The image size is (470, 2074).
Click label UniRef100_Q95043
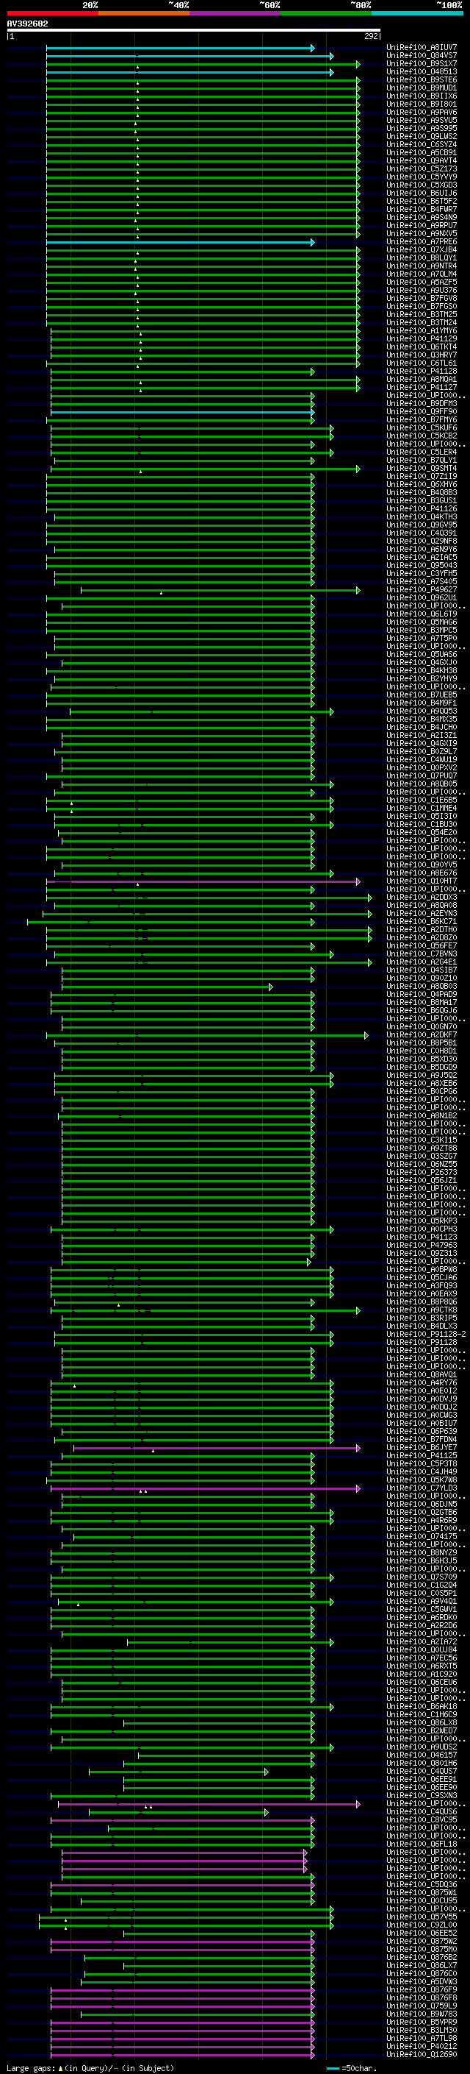tap(422, 565)
